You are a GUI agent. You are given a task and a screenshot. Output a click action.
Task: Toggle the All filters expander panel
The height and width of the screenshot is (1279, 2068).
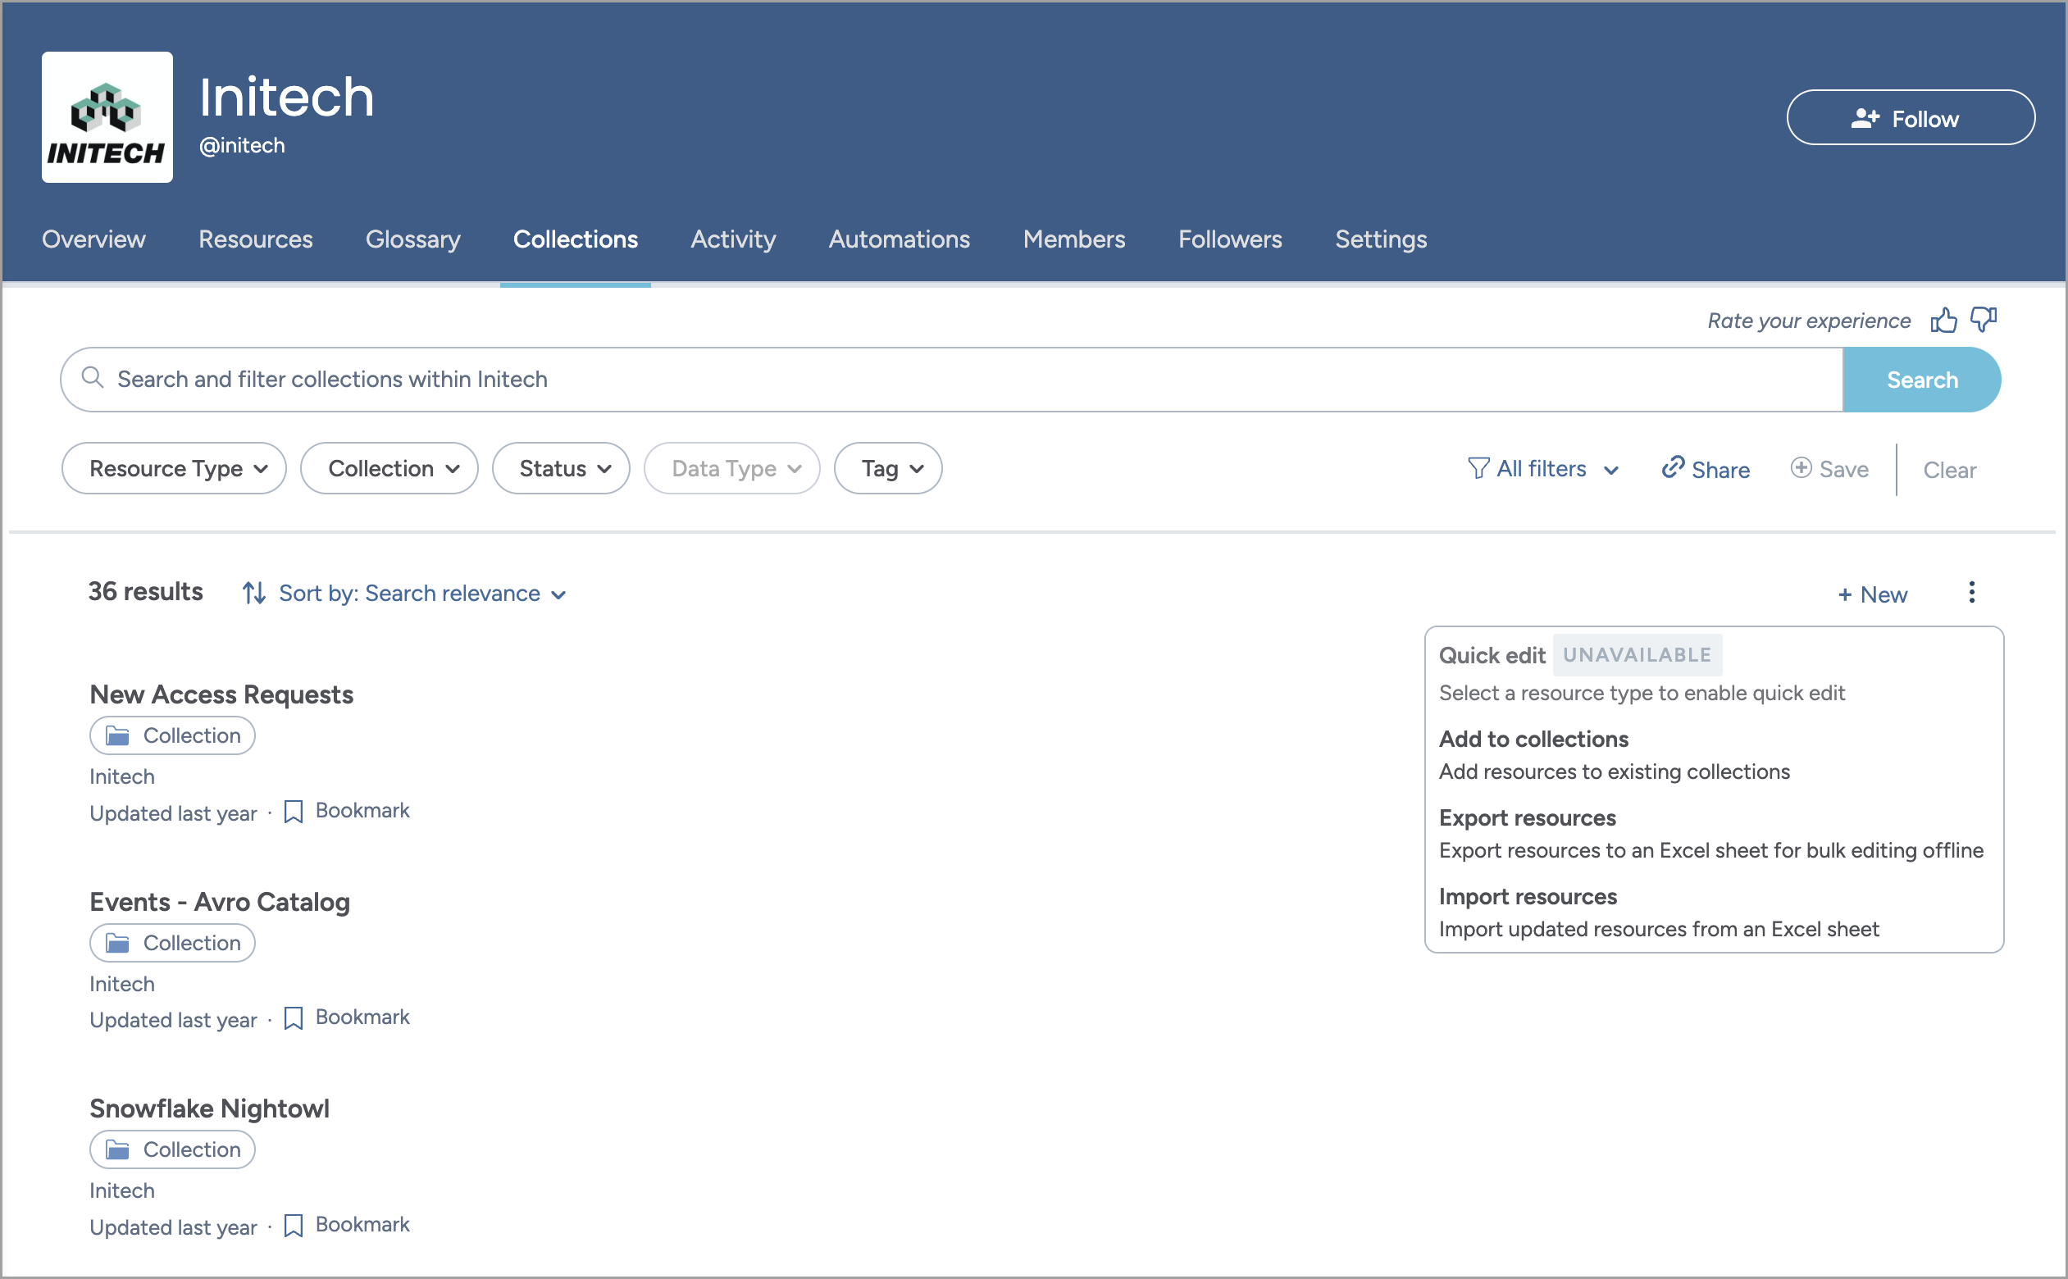click(x=1542, y=468)
